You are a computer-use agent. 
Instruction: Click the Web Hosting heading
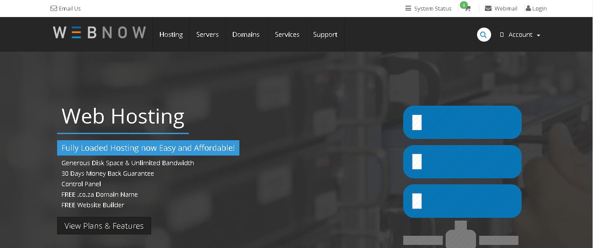click(x=123, y=116)
